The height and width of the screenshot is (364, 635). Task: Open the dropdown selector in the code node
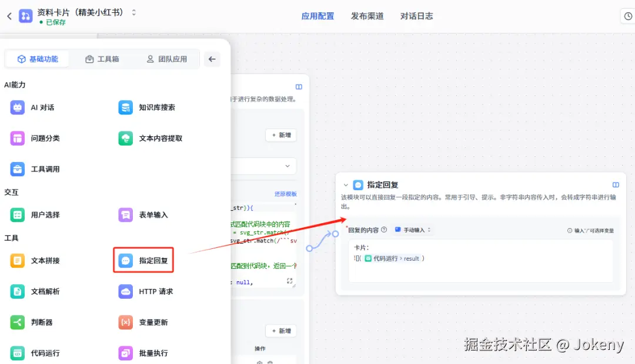coord(263,166)
